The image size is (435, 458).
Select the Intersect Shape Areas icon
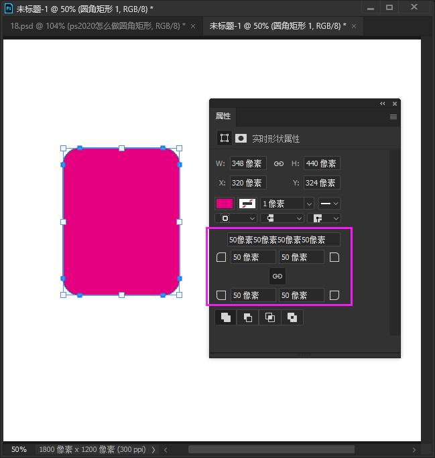[x=270, y=317]
